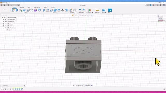Select the Press Pull tool
The height and width of the screenshot is (93, 166).
(x=44, y=10)
